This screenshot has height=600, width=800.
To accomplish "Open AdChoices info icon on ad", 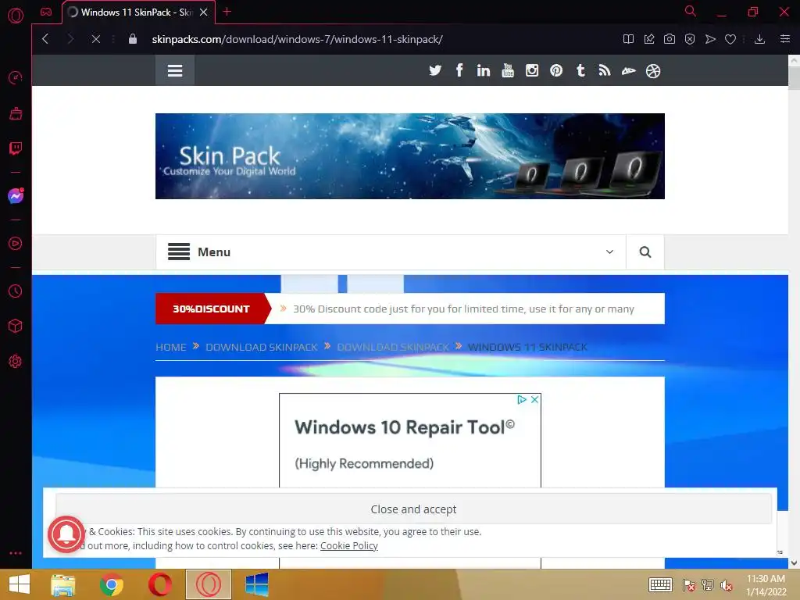I will [521, 399].
